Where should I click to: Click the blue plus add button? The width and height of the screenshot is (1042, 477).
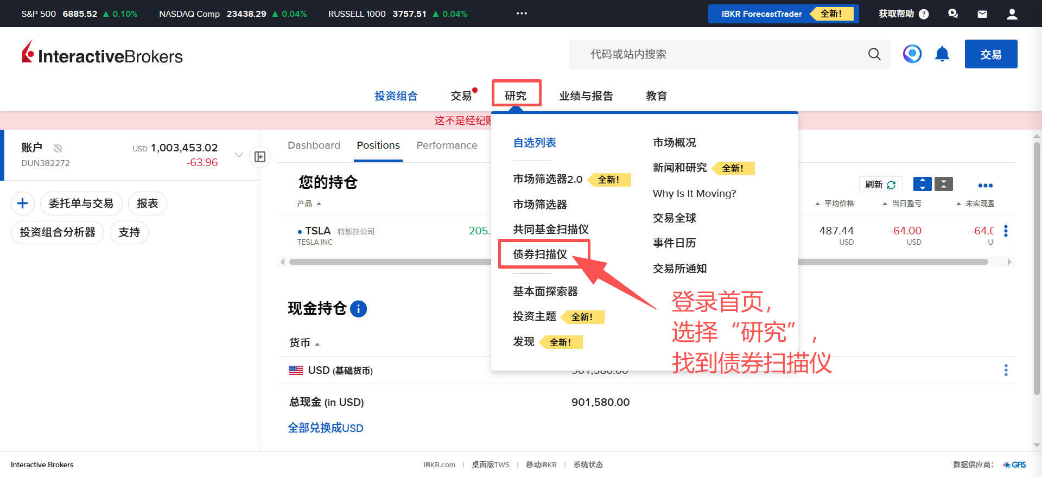(x=23, y=203)
